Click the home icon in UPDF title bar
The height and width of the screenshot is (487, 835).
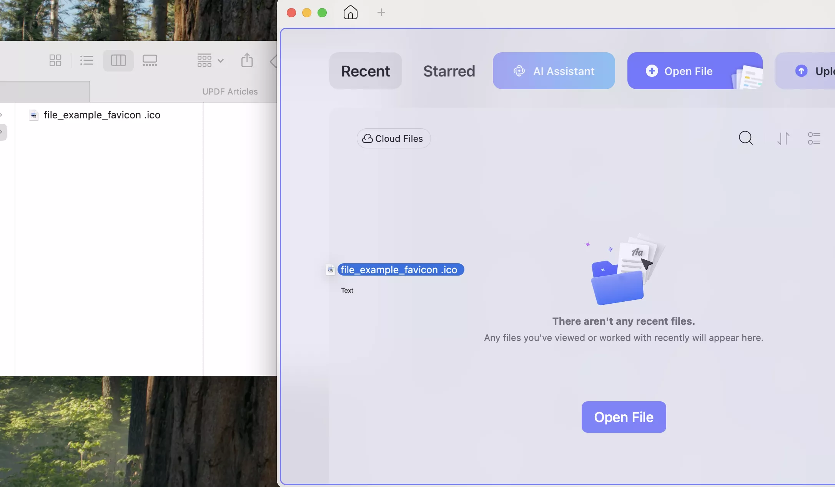click(x=350, y=12)
